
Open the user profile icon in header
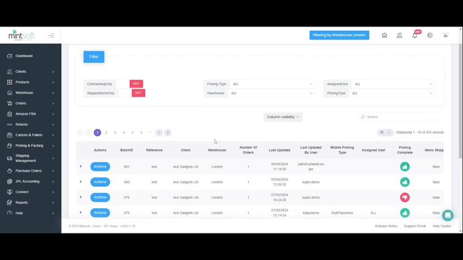399,35
